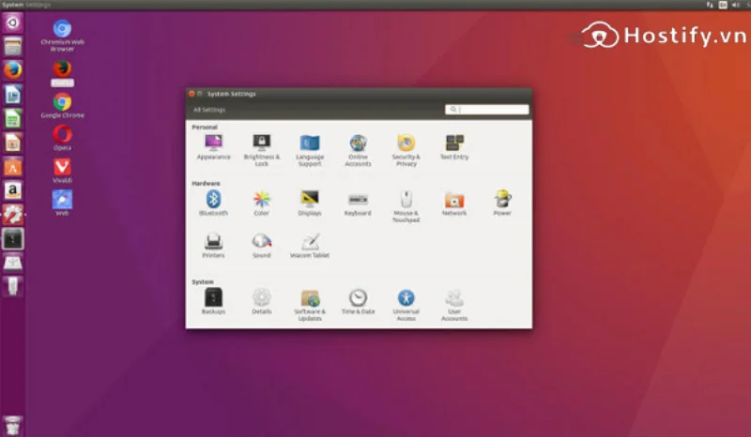Screen dimensions: 751x437
Task: Open Software & Updates settings
Action: (310, 305)
